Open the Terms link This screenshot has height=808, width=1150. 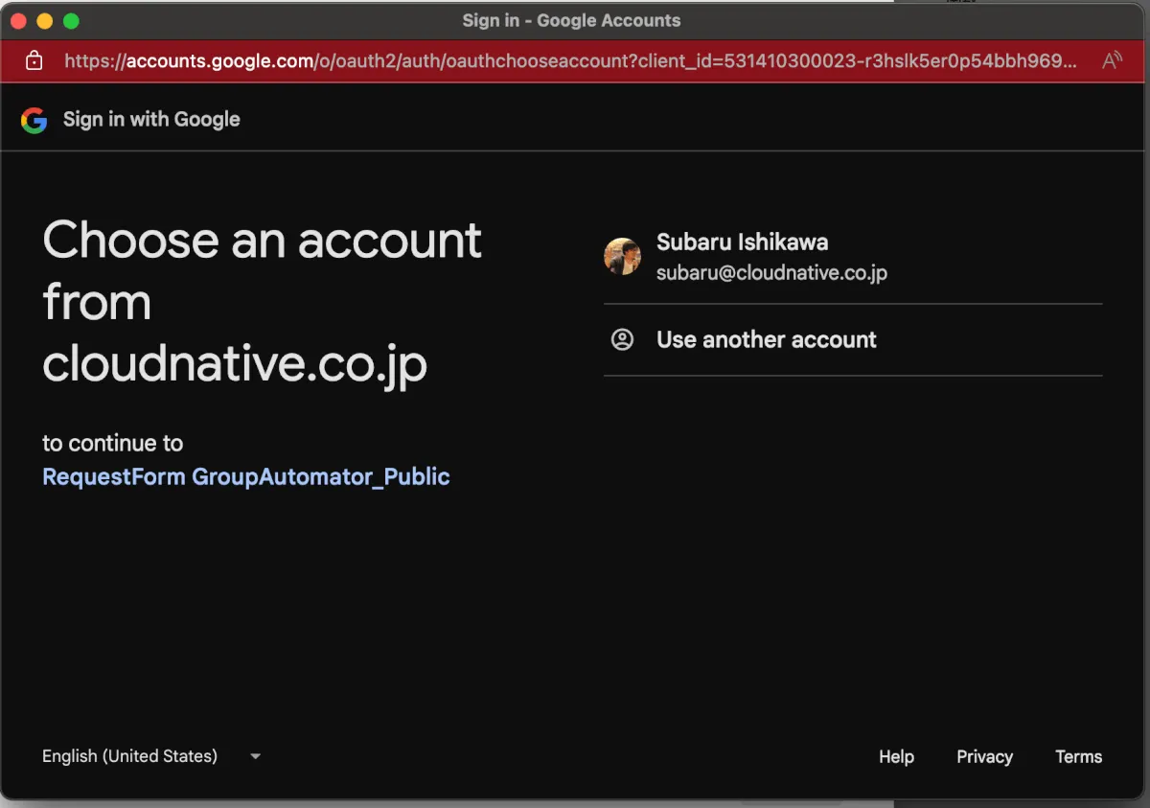point(1078,756)
